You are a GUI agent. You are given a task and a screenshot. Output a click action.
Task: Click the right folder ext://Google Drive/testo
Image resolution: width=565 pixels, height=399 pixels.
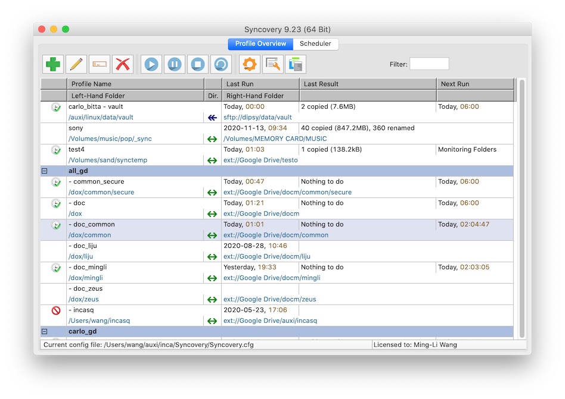pos(260,161)
